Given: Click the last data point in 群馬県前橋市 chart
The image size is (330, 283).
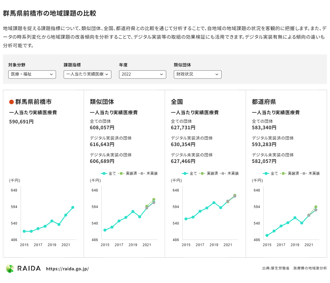Looking at the screenshot, I should (73, 207).
